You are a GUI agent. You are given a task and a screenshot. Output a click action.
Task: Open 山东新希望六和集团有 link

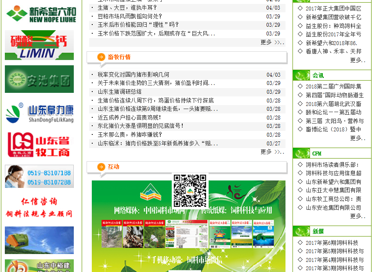click(x=333, y=182)
